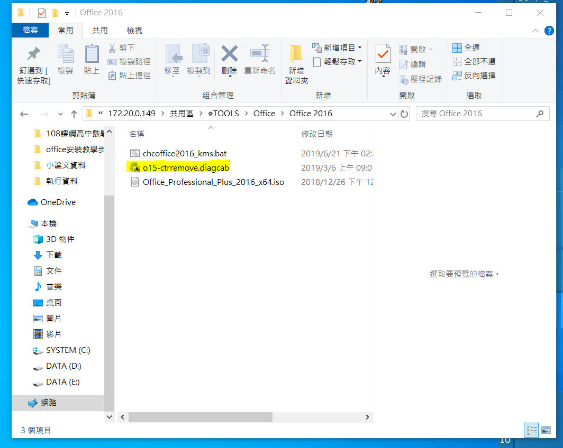Click the Rename icon in ribbon
The image size is (563, 448).
(x=259, y=54)
